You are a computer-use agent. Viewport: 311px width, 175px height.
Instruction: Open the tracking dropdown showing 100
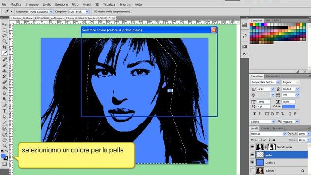(297, 95)
